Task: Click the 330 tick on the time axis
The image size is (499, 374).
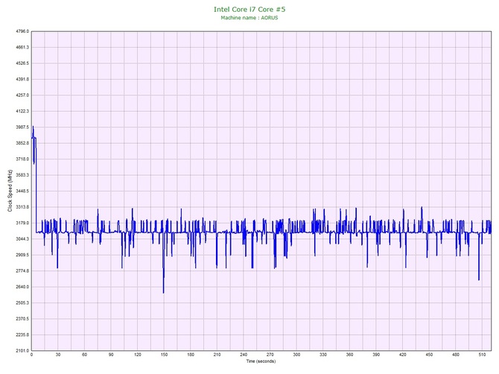Action: (x=323, y=355)
